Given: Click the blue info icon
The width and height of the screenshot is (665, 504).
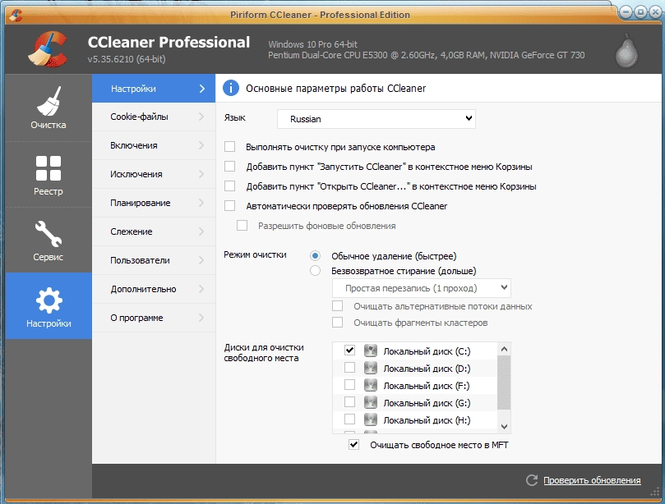Looking at the screenshot, I should (231, 88).
